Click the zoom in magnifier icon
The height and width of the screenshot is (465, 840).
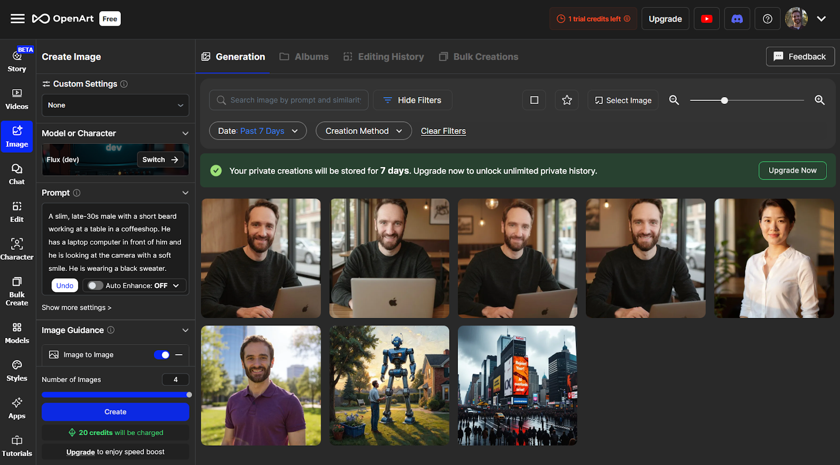pyautogui.click(x=819, y=100)
